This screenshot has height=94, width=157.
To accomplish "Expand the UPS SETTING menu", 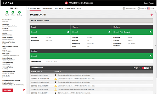I will [48, 9].
